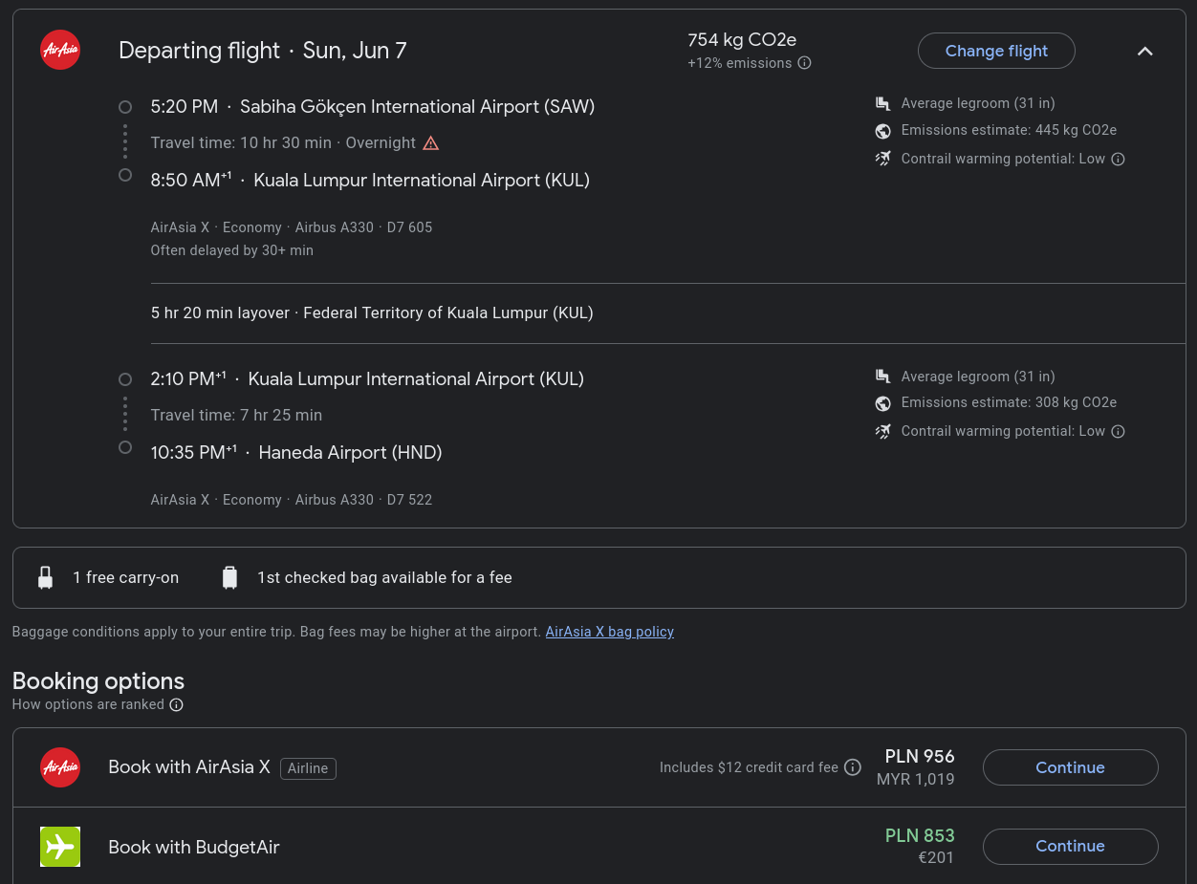Click the PLN 956 price
The height and width of the screenshot is (884, 1197).
click(x=920, y=756)
